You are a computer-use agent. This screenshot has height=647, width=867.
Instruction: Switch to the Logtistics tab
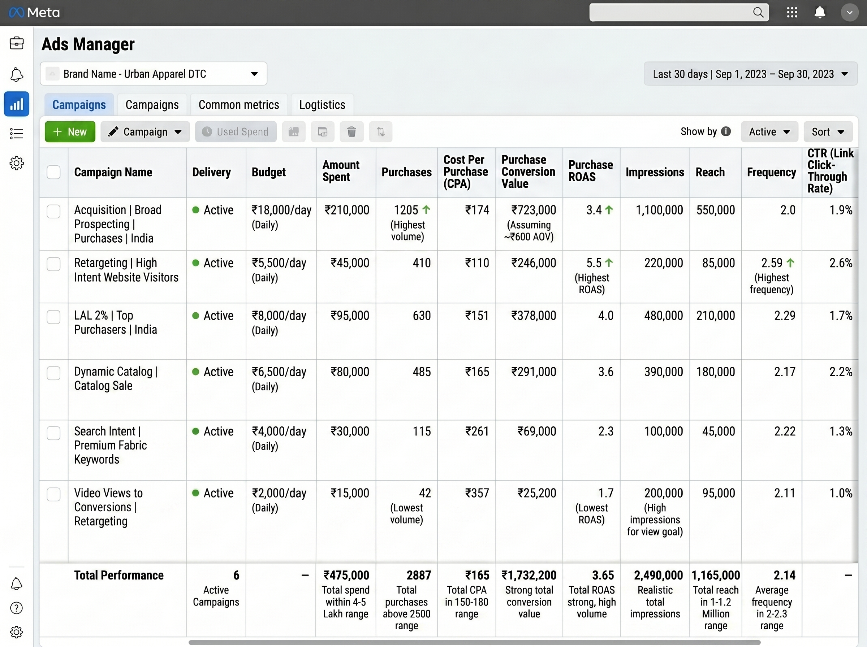click(x=323, y=105)
